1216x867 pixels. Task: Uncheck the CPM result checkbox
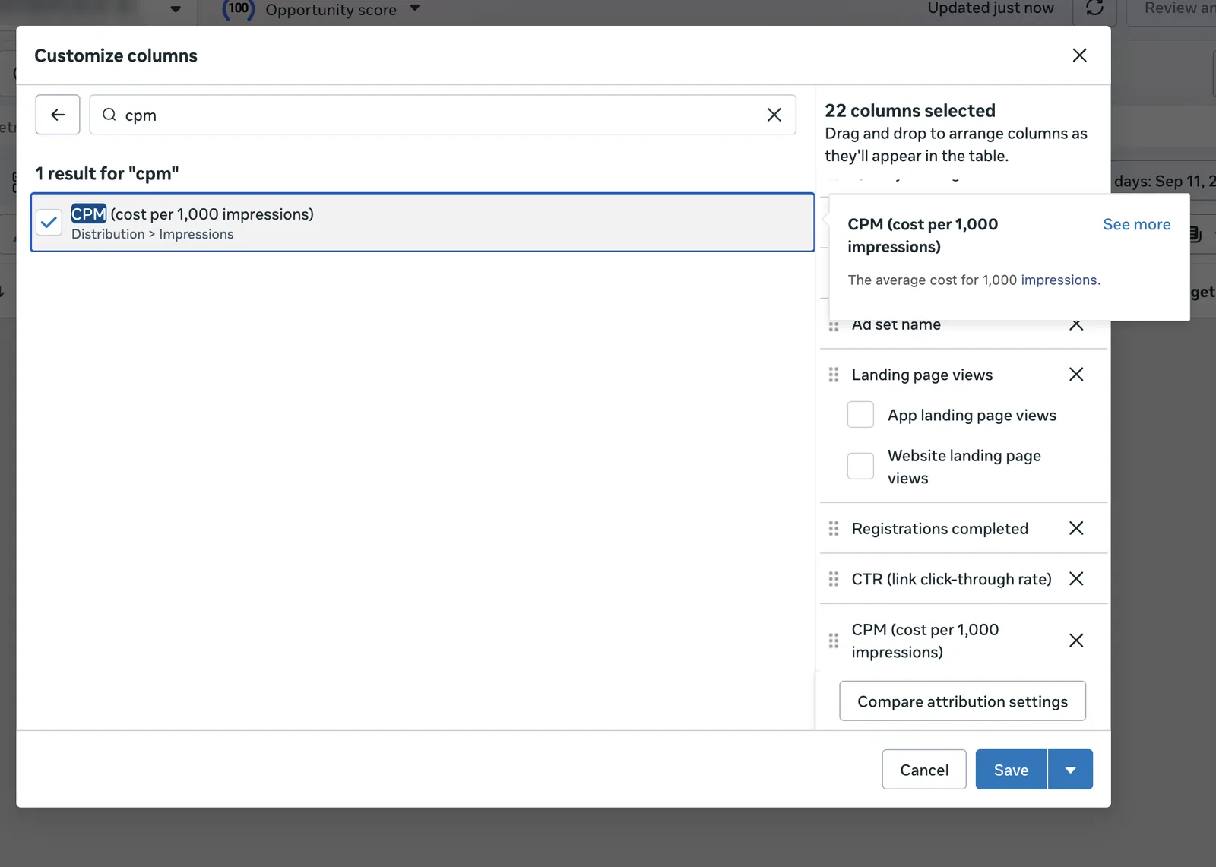(x=49, y=222)
